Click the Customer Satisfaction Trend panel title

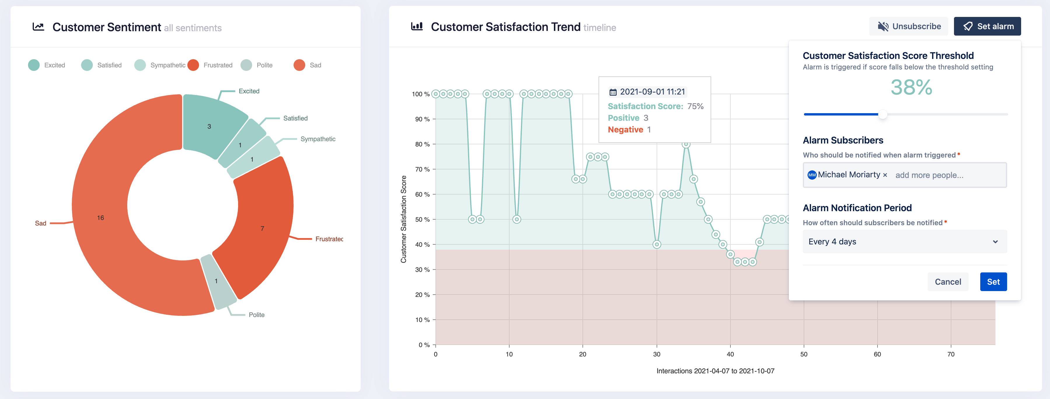(506, 27)
